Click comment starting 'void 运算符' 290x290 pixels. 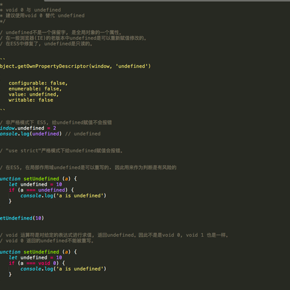tap(114, 235)
